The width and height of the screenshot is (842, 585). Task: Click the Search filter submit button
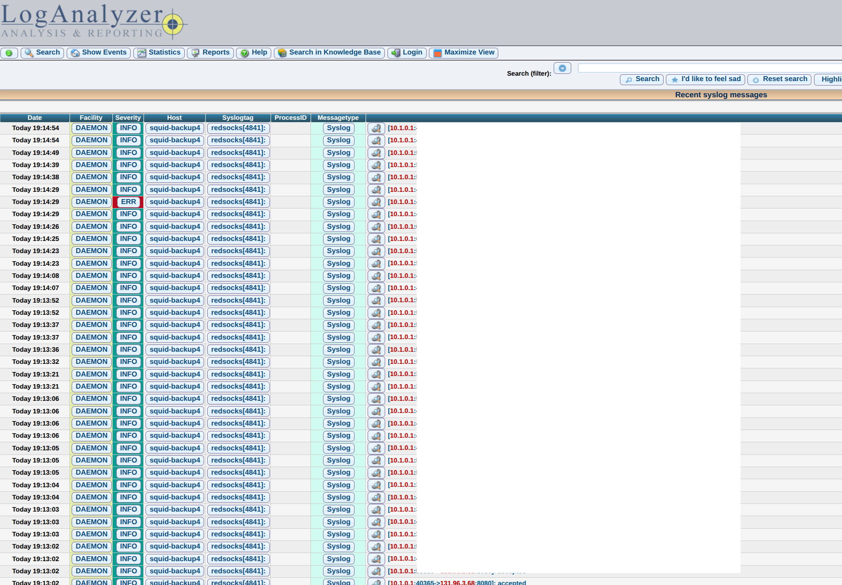click(x=642, y=79)
